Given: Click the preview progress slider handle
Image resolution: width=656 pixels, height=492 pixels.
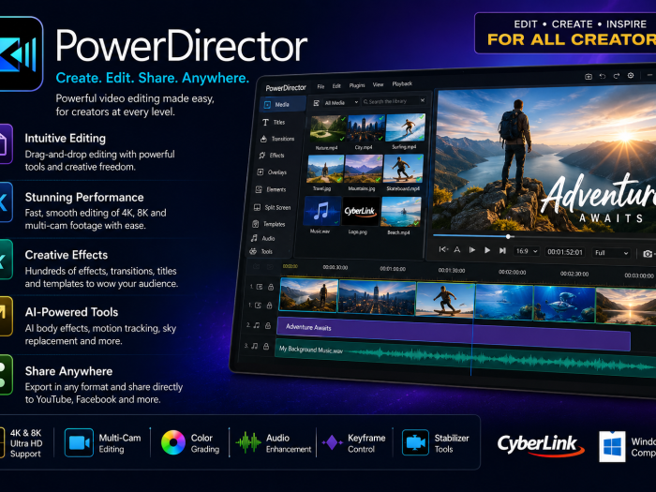Looking at the screenshot, I should [508, 236].
